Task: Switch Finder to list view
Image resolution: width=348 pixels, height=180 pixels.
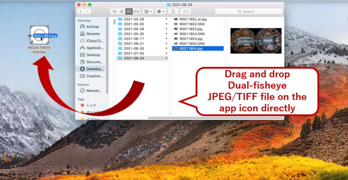Action: tap(122, 11)
